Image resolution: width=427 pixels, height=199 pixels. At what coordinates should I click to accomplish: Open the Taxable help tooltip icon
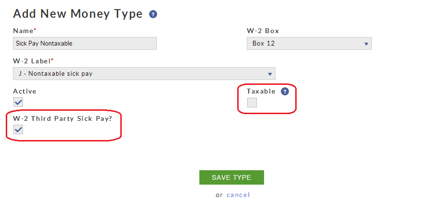(x=285, y=92)
